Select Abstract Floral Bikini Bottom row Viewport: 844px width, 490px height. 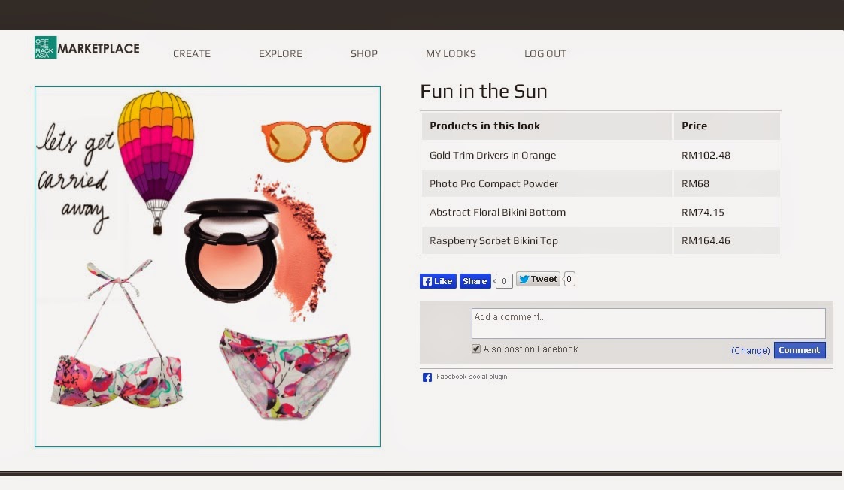pos(601,212)
